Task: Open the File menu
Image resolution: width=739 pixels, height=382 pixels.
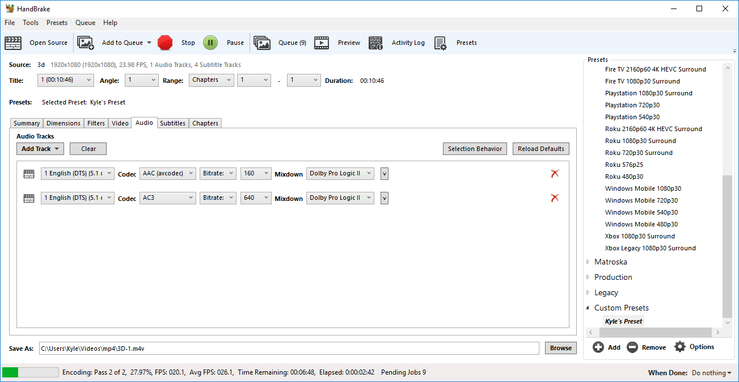Action: 10,23
